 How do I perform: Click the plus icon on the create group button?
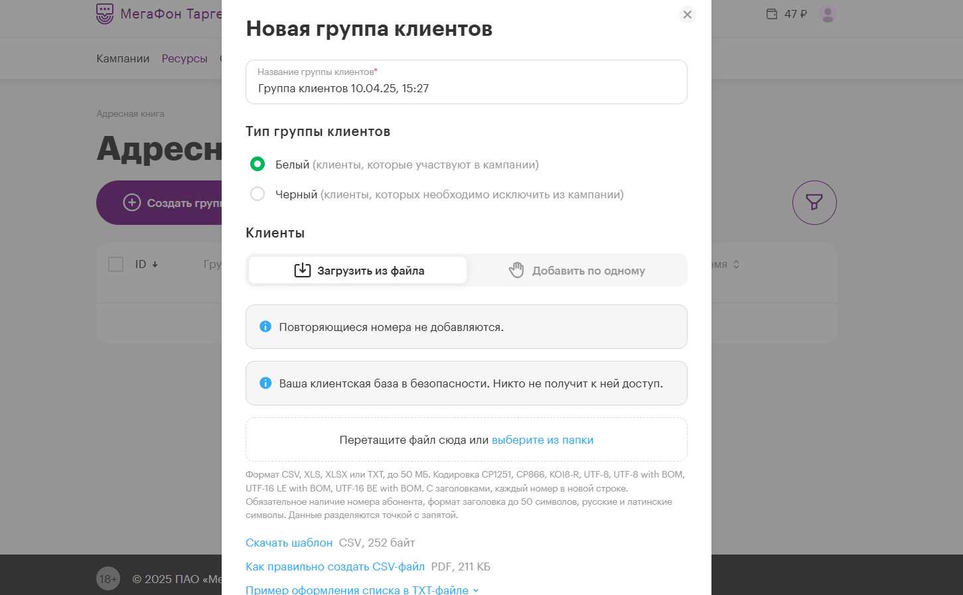(132, 202)
